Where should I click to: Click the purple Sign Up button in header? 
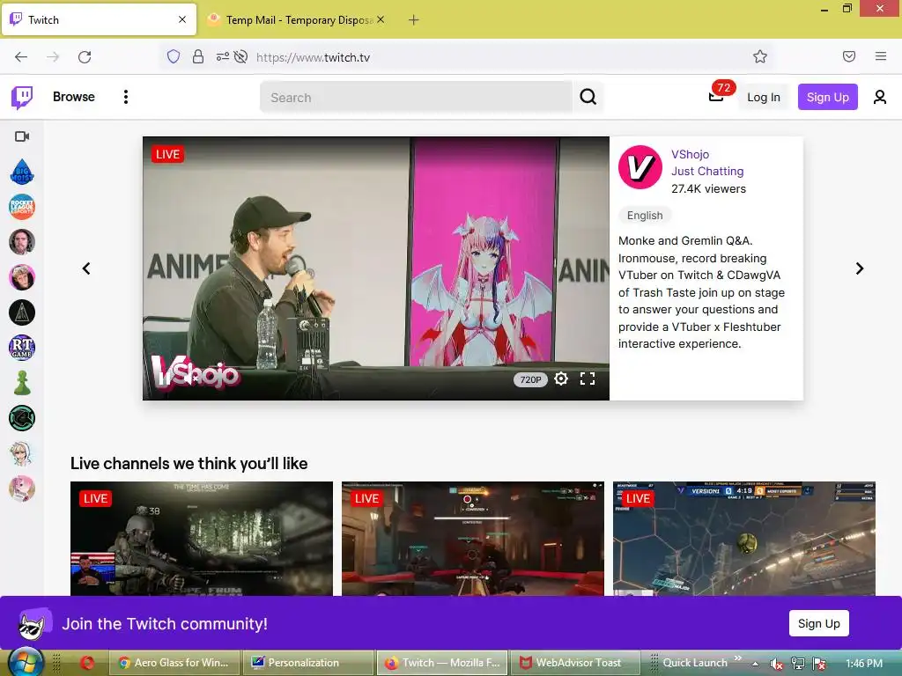tap(827, 97)
